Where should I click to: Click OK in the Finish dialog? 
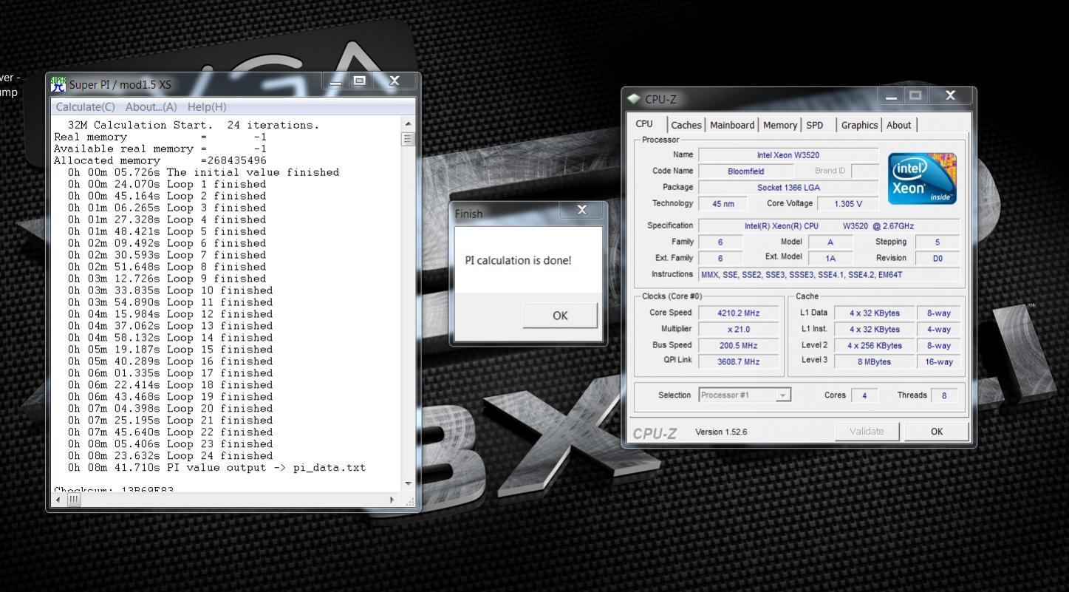click(x=560, y=316)
